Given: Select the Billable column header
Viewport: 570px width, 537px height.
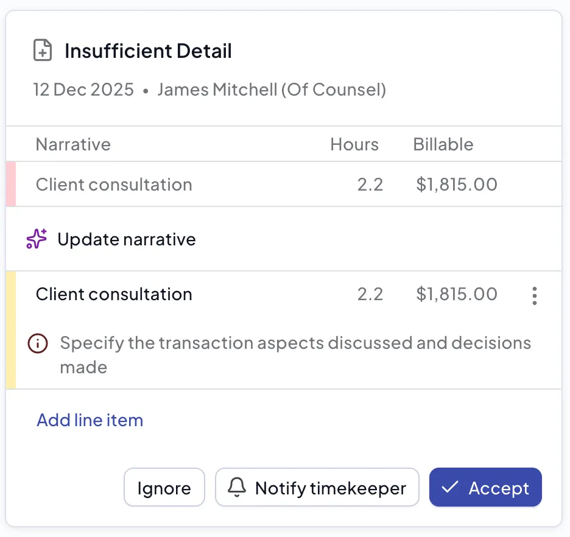Looking at the screenshot, I should tap(443, 144).
